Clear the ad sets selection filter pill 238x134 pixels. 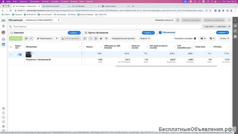pos(153,33)
